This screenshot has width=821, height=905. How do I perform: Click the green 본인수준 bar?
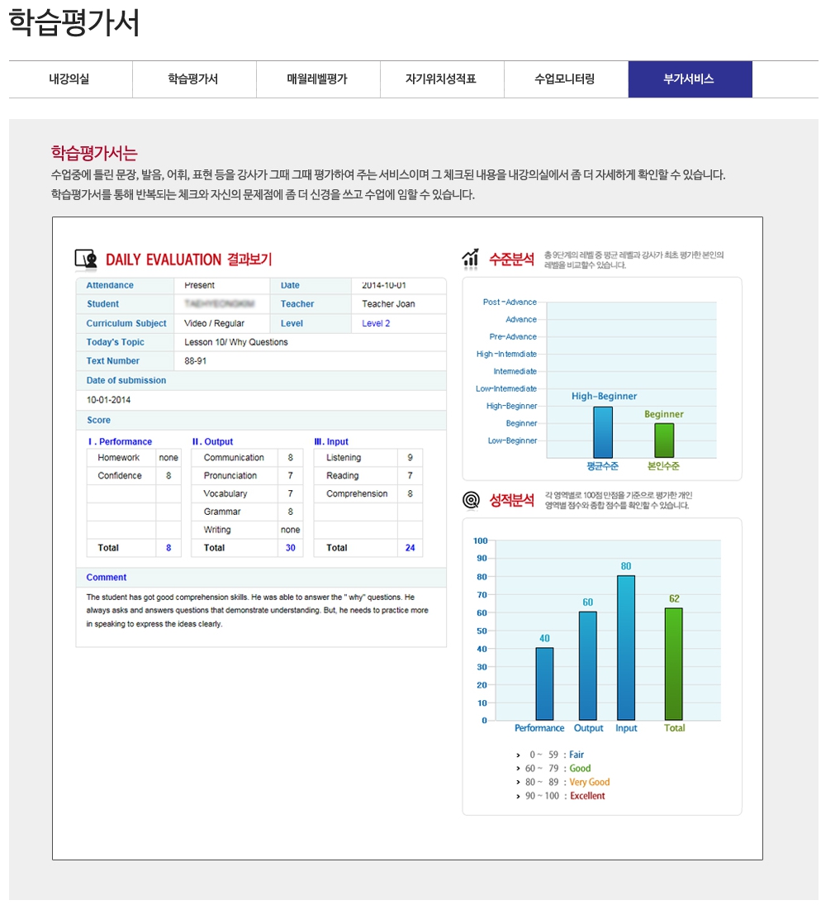[664, 441]
